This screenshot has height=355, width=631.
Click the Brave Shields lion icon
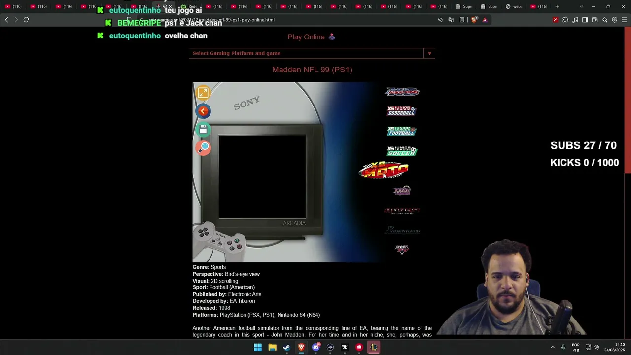pos(474,20)
